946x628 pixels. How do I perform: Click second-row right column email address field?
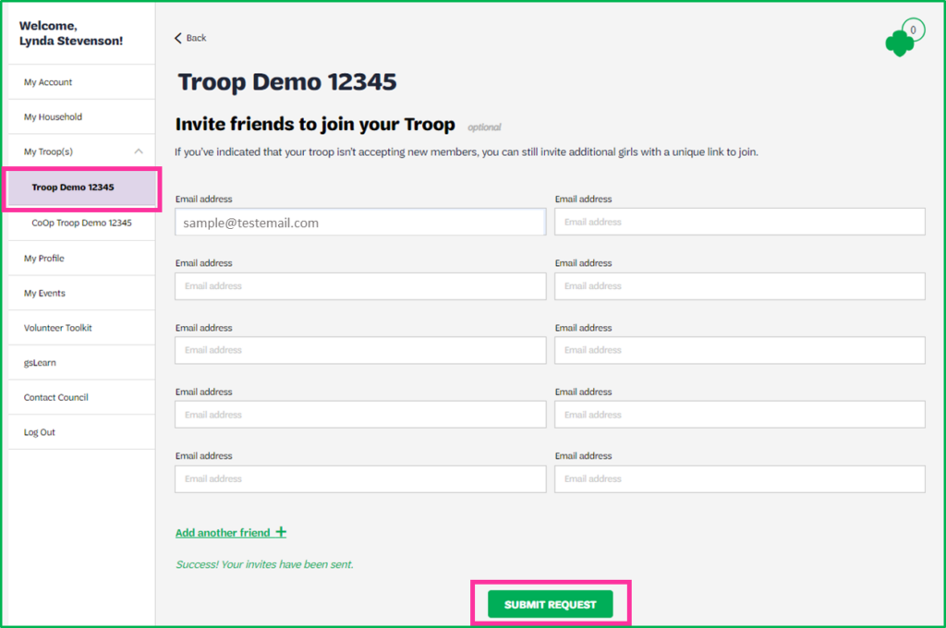click(740, 286)
